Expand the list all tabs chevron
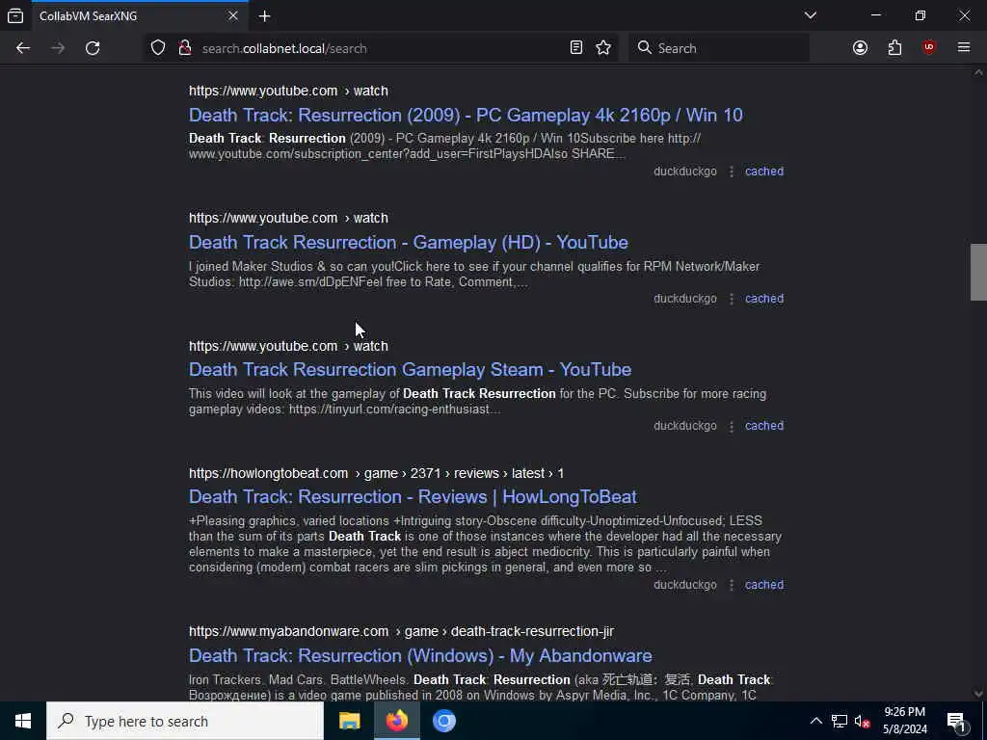 coord(811,15)
